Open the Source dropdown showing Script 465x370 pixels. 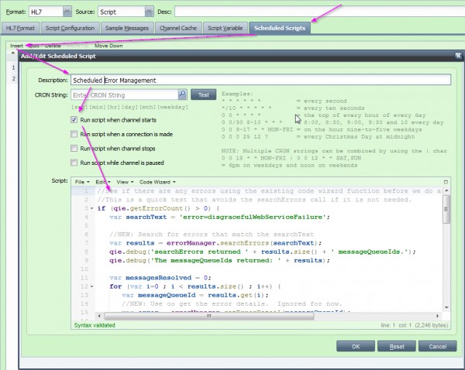pyautogui.click(x=149, y=12)
